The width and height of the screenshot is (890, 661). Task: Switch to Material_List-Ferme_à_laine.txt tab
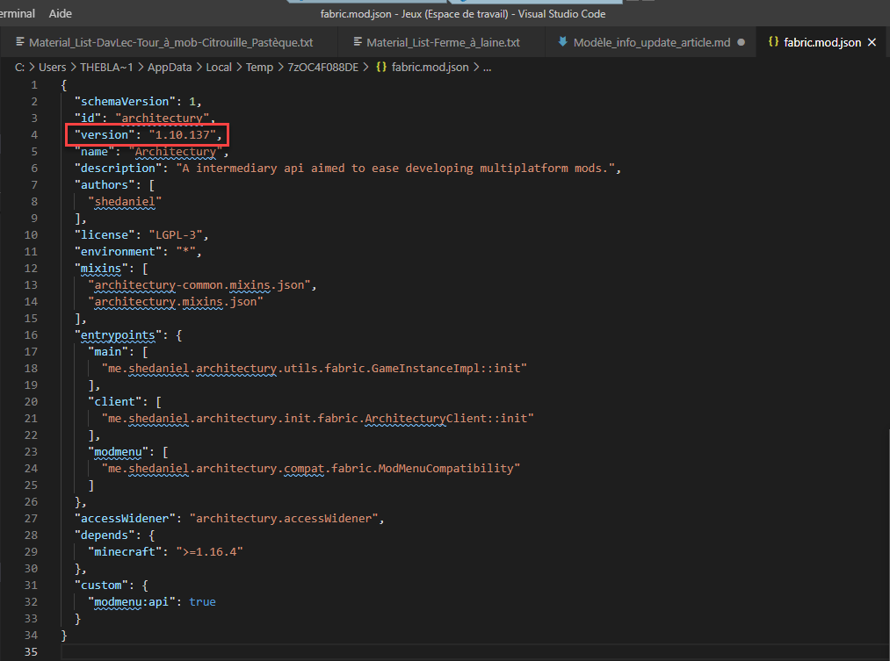coord(443,42)
